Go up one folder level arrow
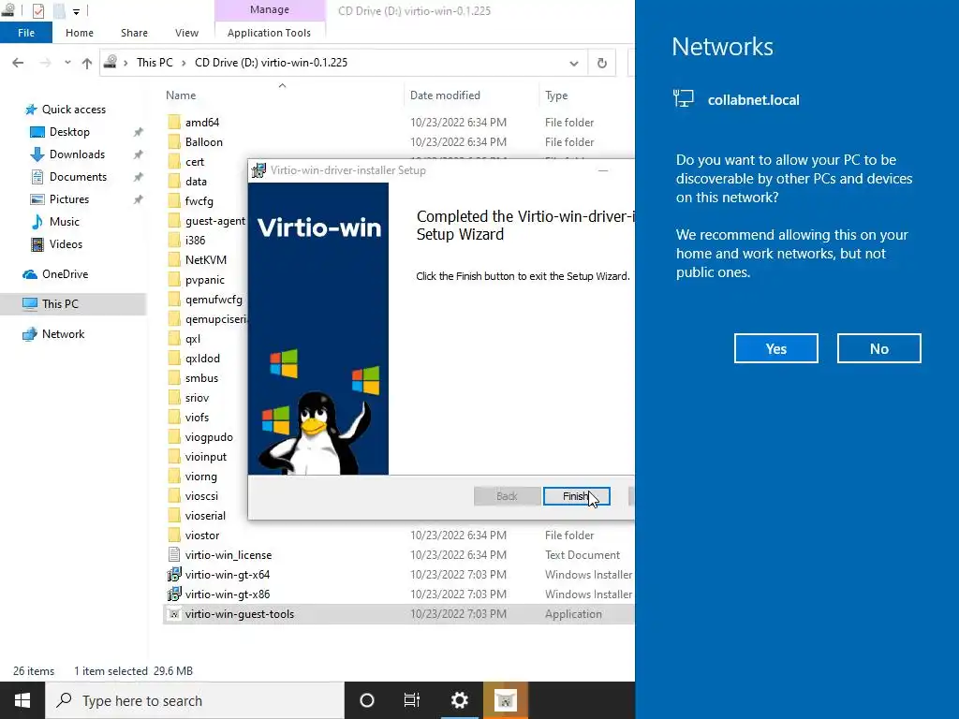 (87, 63)
